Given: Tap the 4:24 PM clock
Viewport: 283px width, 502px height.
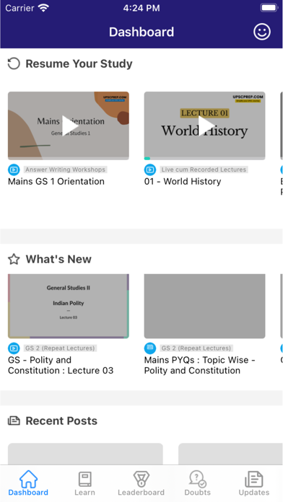Looking at the screenshot, I should pos(141,8).
